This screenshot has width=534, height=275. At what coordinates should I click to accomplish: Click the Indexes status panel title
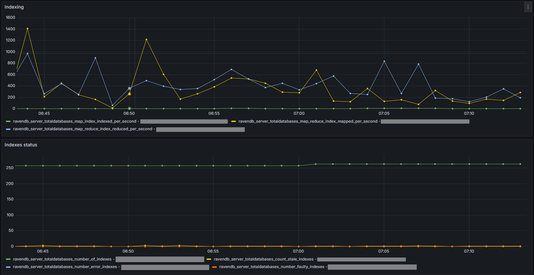pos(21,145)
